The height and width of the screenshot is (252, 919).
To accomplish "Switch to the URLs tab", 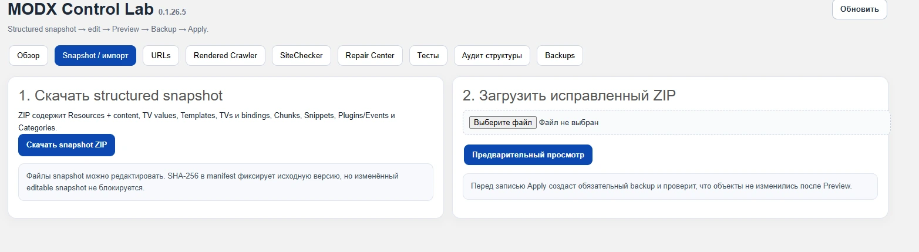I will (161, 56).
